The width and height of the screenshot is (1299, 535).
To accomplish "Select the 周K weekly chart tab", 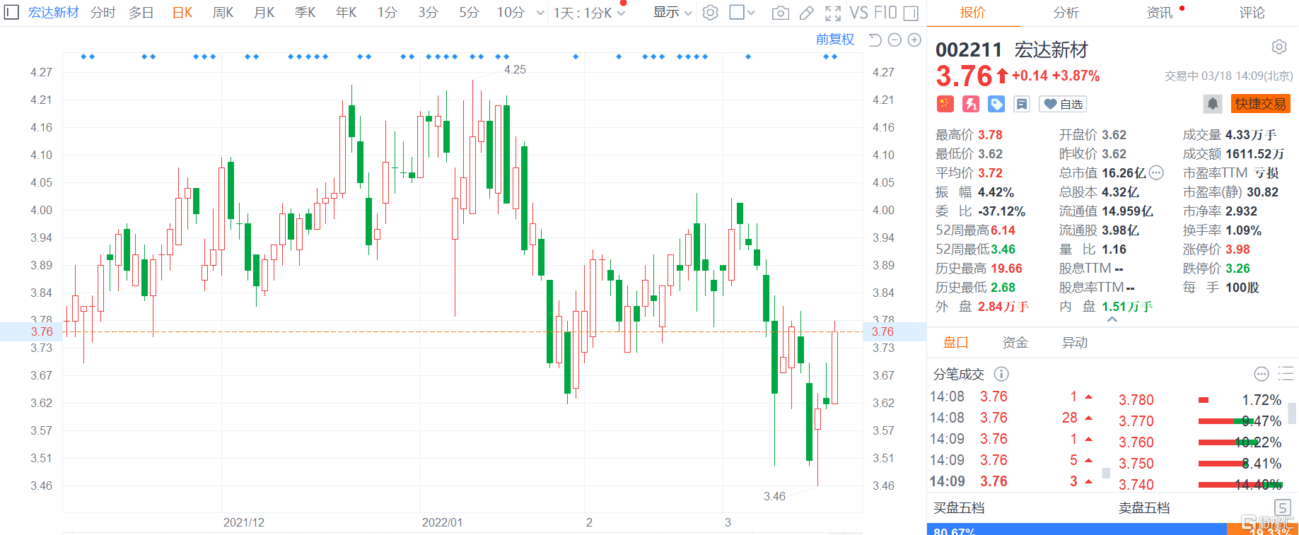I will (x=223, y=13).
